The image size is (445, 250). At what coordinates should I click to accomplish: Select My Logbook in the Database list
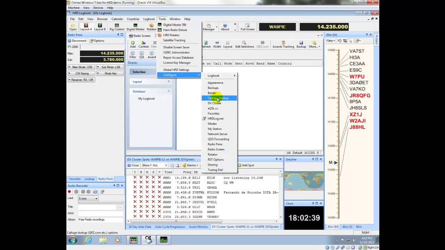146,99
